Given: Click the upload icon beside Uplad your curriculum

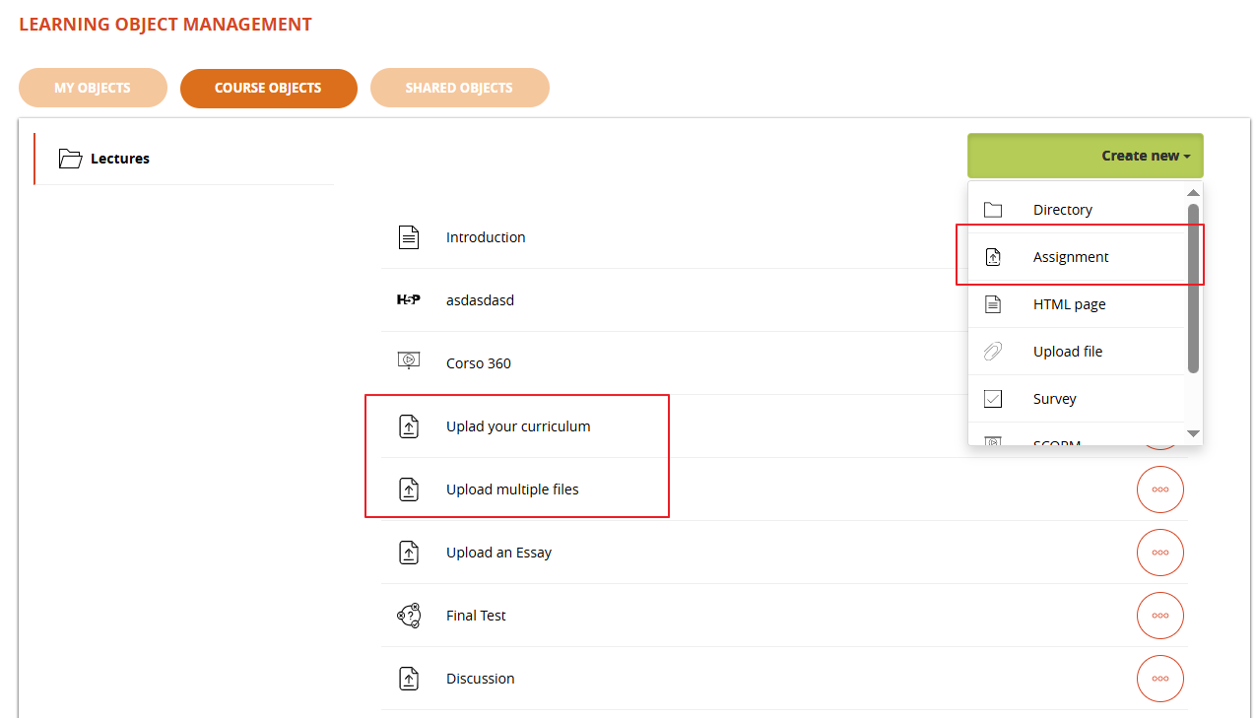Looking at the screenshot, I should 408,426.
